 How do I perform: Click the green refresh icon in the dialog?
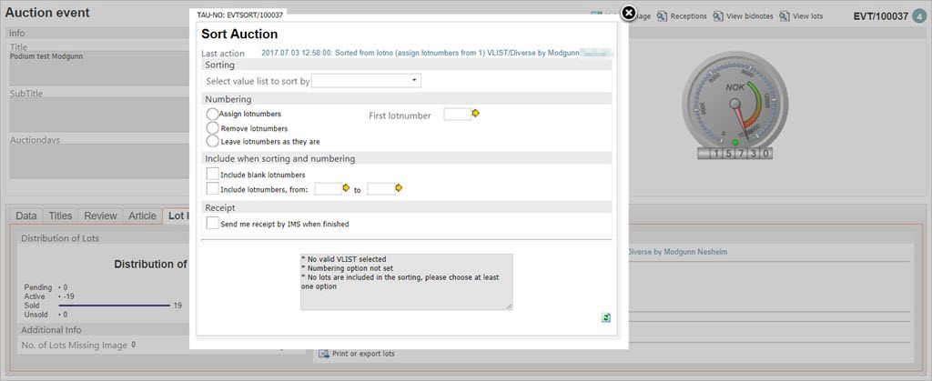pyautogui.click(x=606, y=317)
